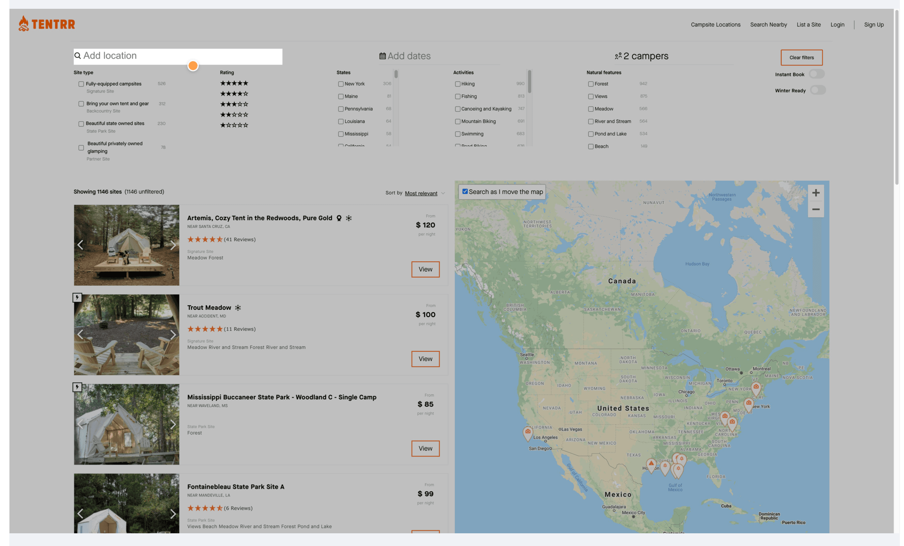
Task: Click the magnifier icon in the location search field
Action: click(x=78, y=56)
